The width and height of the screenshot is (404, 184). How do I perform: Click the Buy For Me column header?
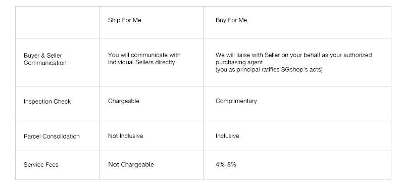(x=231, y=20)
